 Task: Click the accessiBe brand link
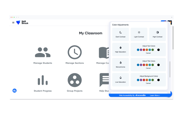click(x=140, y=95)
